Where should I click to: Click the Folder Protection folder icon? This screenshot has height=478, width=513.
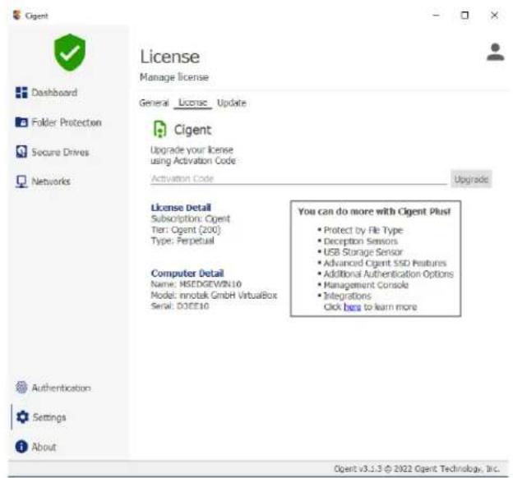coord(21,122)
